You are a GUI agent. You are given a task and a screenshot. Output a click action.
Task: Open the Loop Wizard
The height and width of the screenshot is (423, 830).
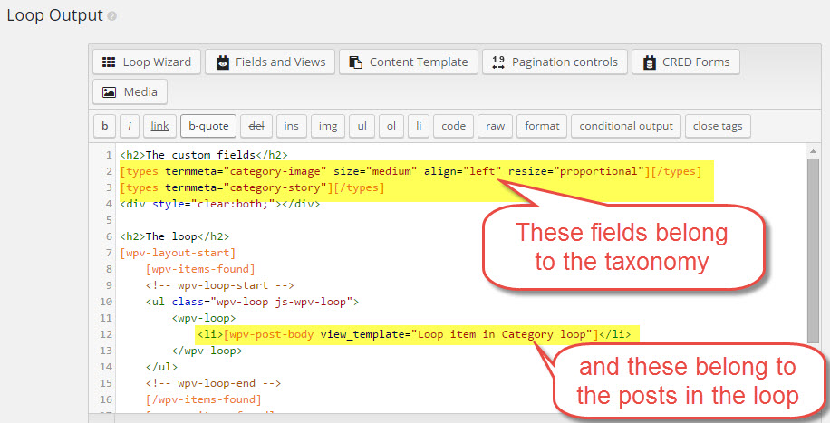[147, 62]
